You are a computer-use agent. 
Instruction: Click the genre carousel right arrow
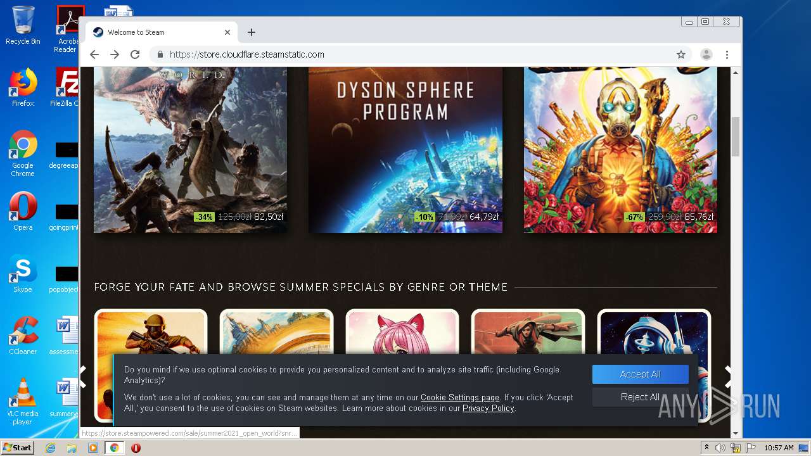click(x=729, y=376)
